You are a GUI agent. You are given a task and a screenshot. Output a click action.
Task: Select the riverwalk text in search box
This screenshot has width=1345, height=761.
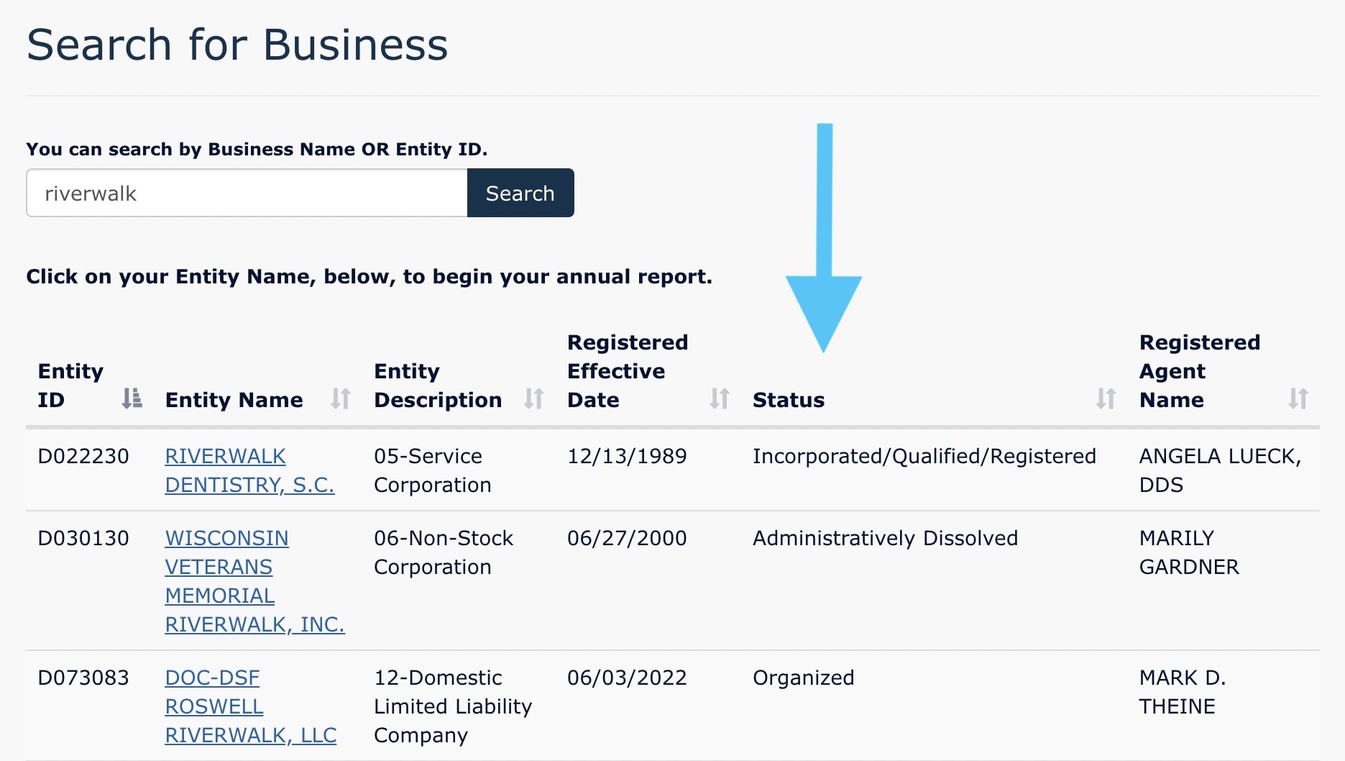tap(89, 193)
